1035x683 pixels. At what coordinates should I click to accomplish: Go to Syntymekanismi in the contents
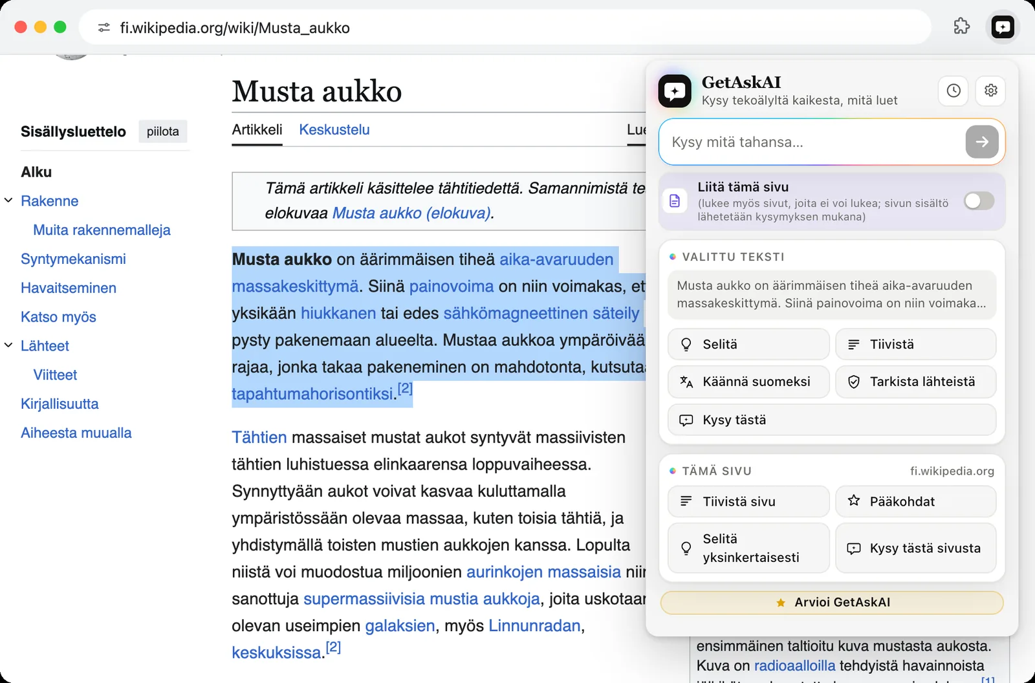73,259
